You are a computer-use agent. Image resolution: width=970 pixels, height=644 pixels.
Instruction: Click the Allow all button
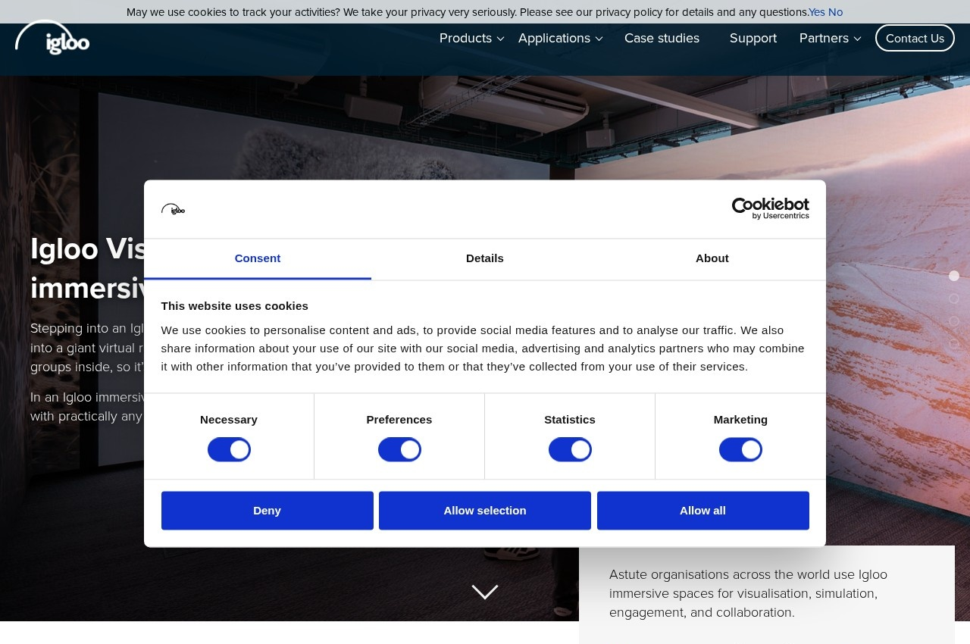(703, 511)
